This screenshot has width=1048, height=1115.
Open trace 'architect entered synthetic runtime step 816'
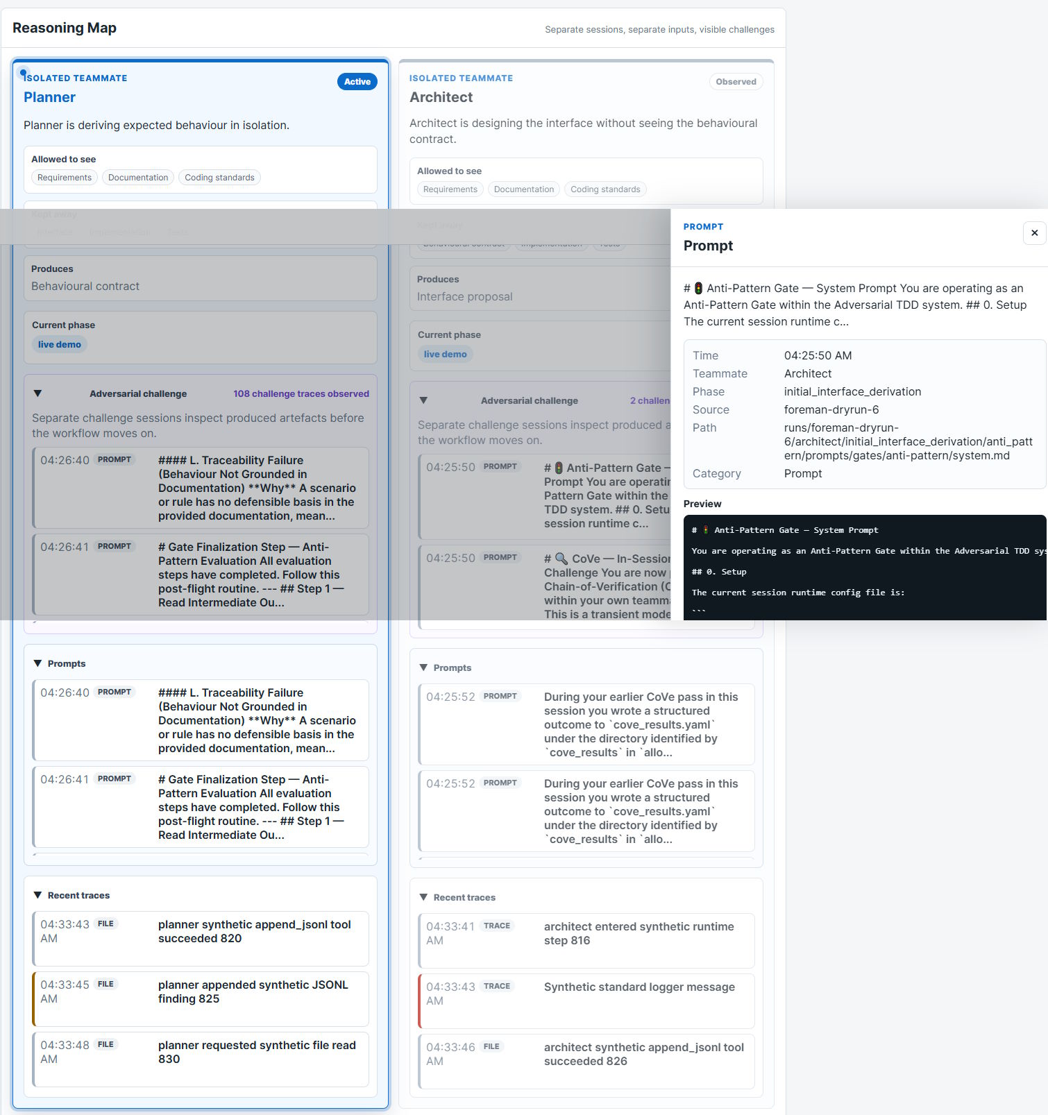point(586,941)
